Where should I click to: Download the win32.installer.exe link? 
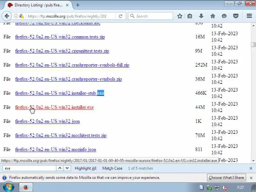(54, 107)
